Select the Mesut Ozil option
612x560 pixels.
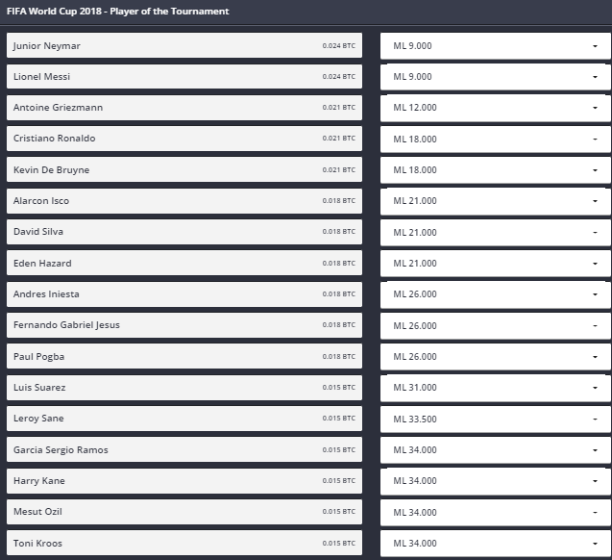pyautogui.click(x=184, y=512)
